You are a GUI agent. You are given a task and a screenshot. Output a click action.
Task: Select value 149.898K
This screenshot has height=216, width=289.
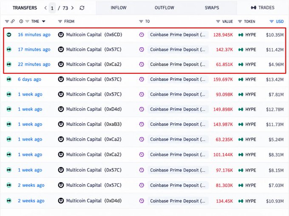[223, 109]
